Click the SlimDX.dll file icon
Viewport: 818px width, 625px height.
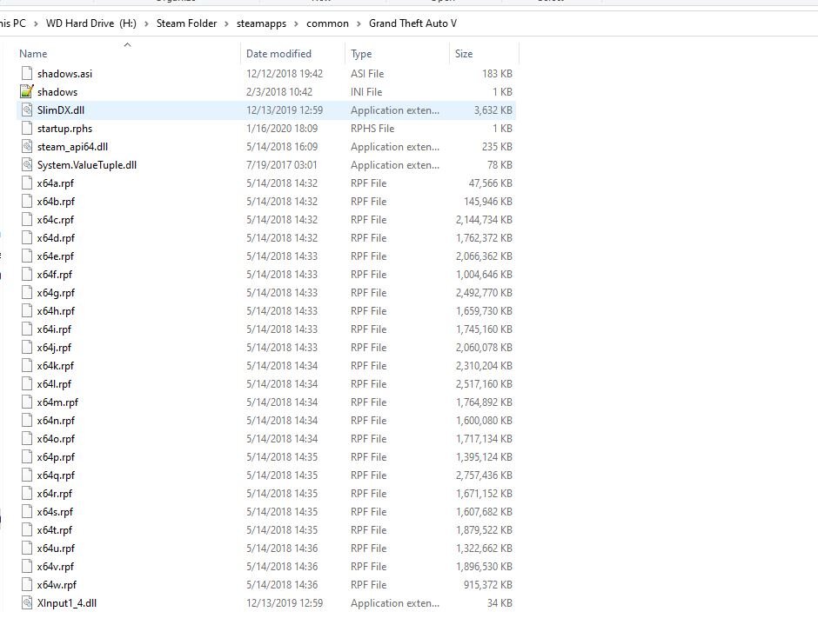click(27, 110)
